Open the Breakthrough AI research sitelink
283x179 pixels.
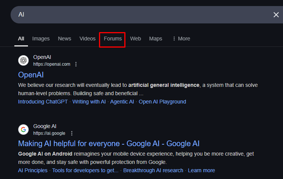[x=153, y=171]
